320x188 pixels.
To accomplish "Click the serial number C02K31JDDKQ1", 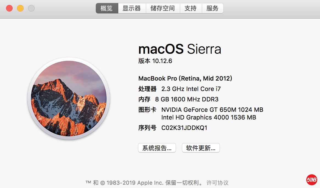I will [x=184, y=128].
